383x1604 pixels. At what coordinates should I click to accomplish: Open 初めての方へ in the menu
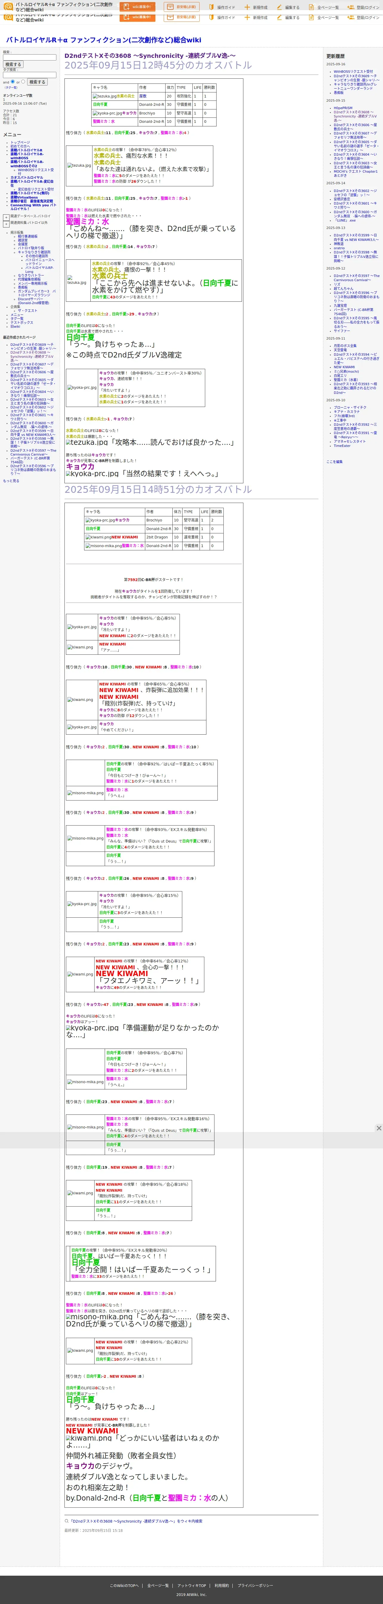[x=20, y=146]
